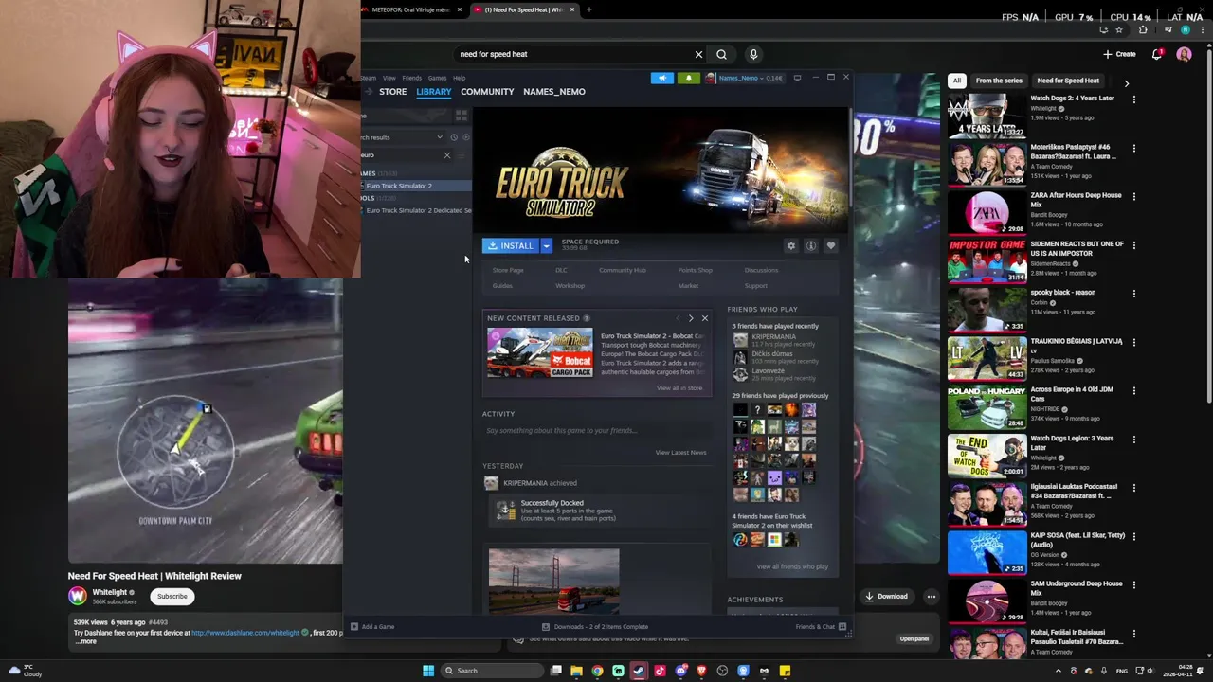Select the Need for Speed Heat chip

click(x=1068, y=81)
